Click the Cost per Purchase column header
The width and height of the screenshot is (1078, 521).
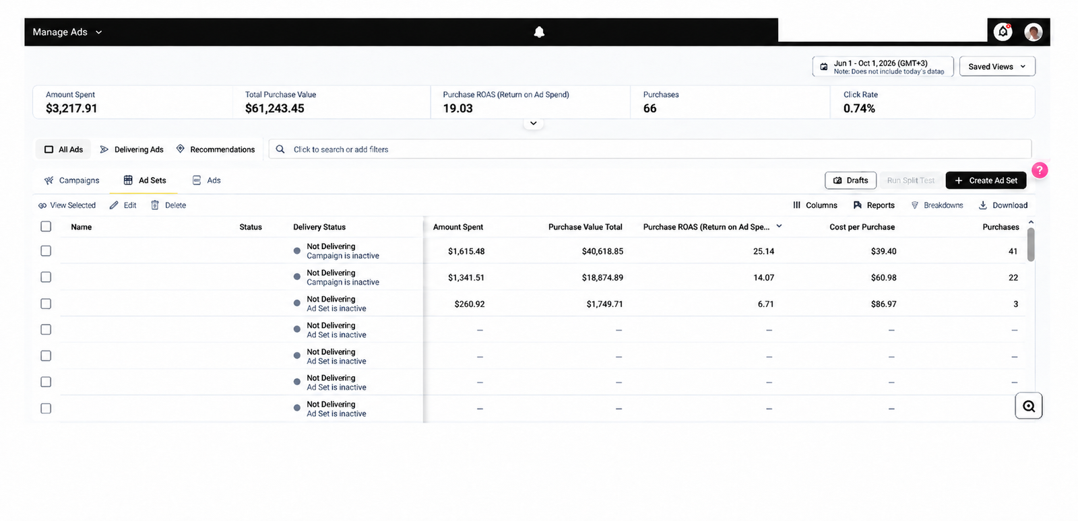[x=862, y=227]
